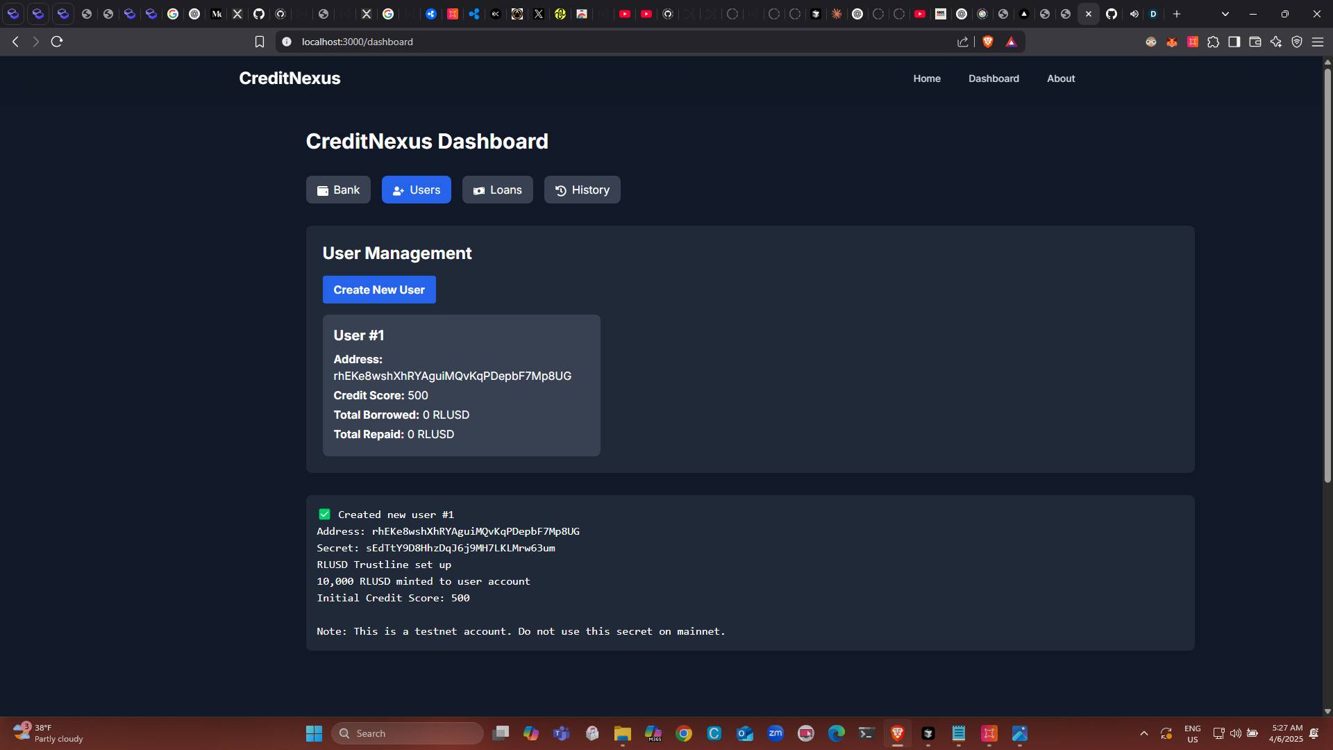
Task: Toggle the browser sidebar panel icon
Action: (1234, 42)
